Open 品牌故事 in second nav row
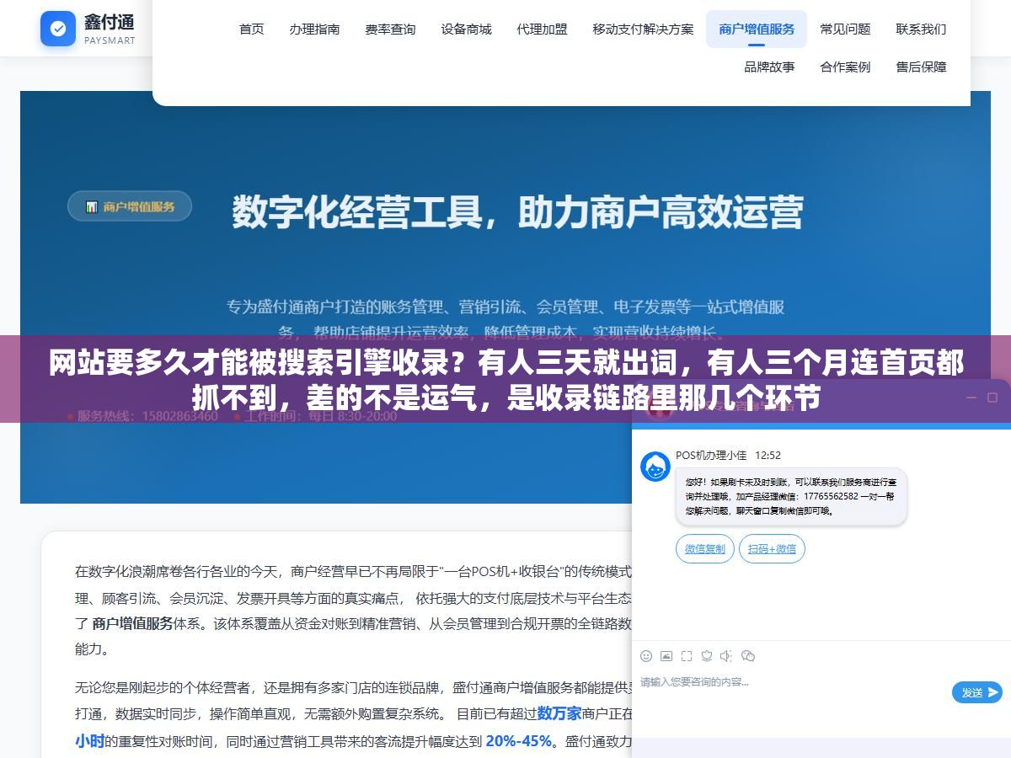The width and height of the screenshot is (1011, 758). pyautogui.click(x=770, y=67)
